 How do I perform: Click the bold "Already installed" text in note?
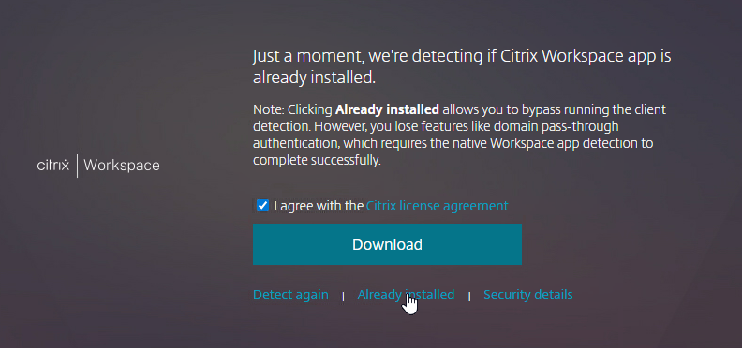(387, 109)
